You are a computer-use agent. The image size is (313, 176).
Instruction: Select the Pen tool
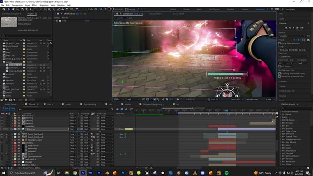coord(49,9)
